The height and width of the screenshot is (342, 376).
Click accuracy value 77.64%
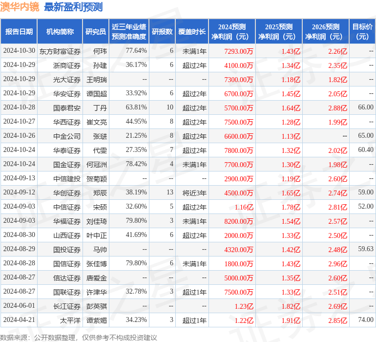pyautogui.click(x=136, y=50)
